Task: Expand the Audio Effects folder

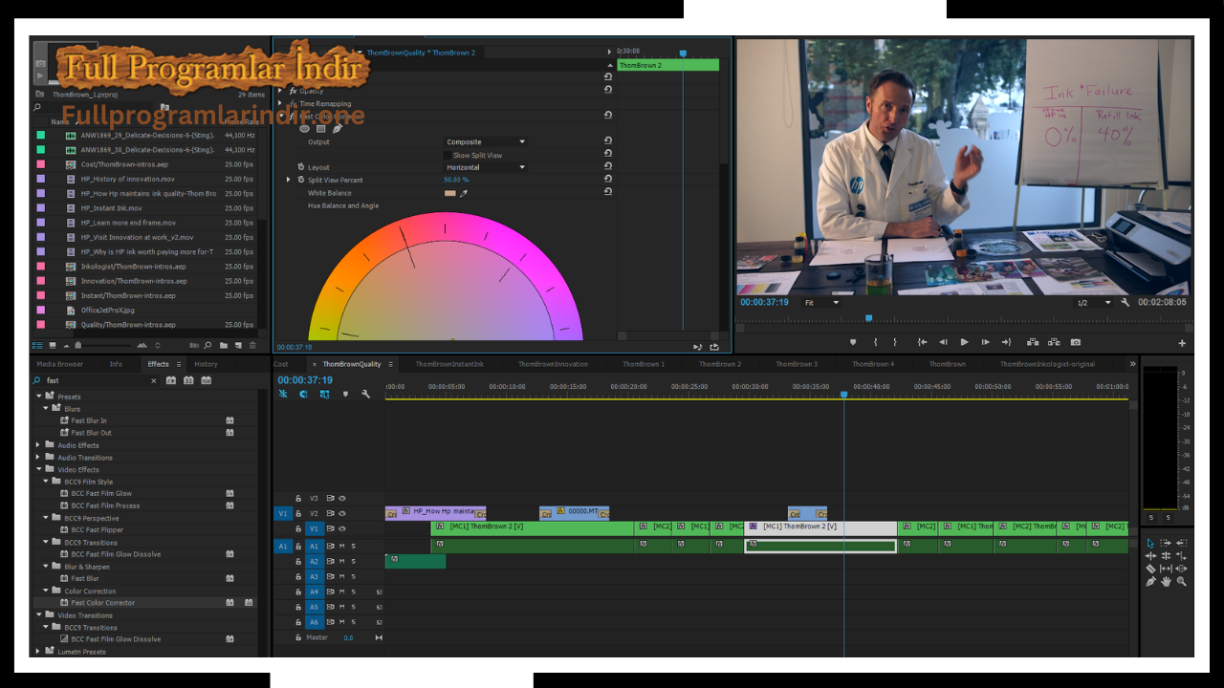Action: pyautogui.click(x=38, y=445)
